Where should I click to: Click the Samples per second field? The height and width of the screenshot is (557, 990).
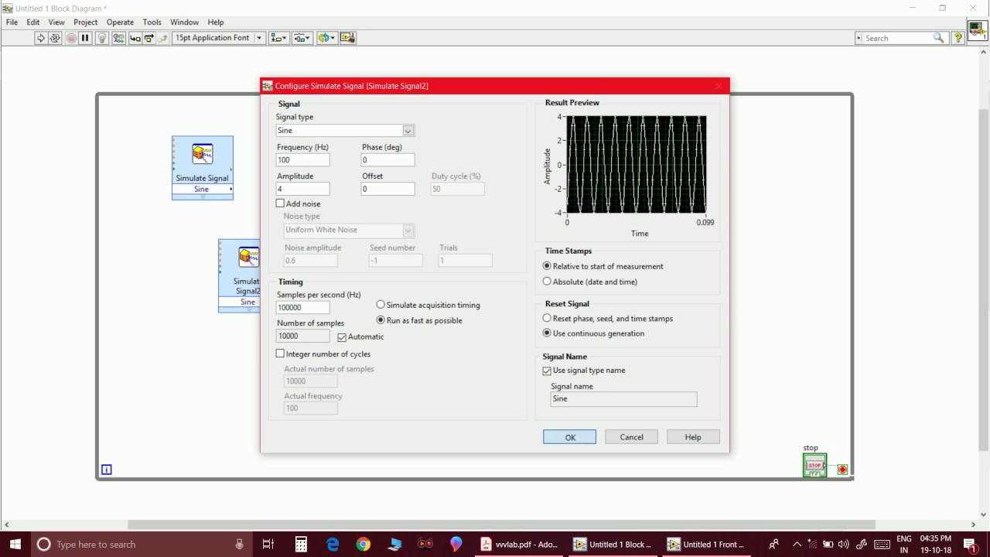[303, 307]
